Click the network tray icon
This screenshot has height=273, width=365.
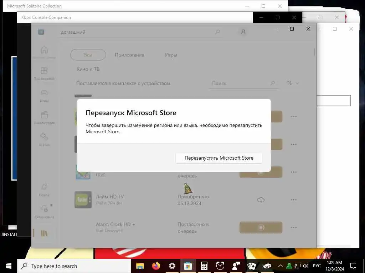298,266
